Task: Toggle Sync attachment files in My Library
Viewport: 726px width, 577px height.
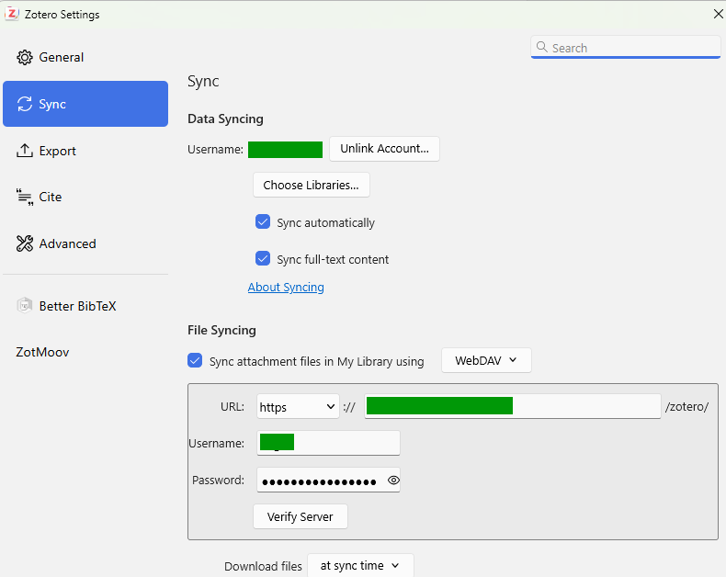Action: pyautogui.click(x=195, y=360)
